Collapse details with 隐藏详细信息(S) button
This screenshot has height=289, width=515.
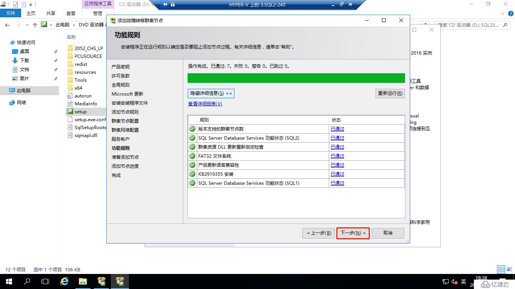[x=211, y=93]
